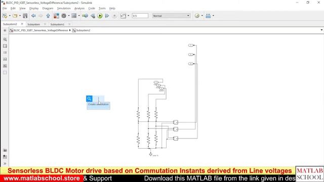Image resolution: width=324 pixels, height=182 pixels.
Task: Toggle the Model Browser circle icon
Action: point(5,30)
